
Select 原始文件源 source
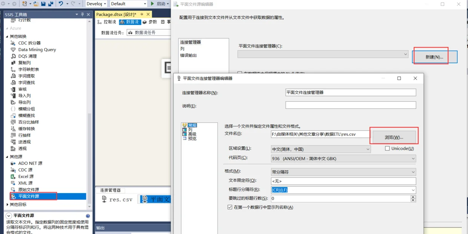[x=29, y=190]
